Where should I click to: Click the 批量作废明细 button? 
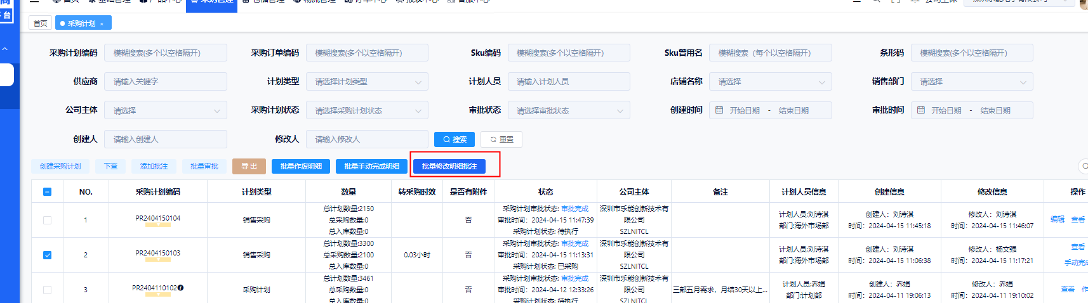click(301, 166)
